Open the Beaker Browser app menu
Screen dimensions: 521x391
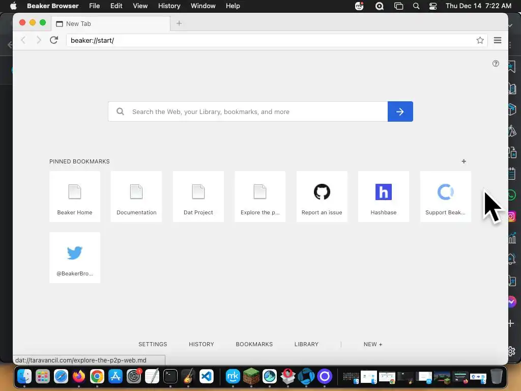pos(53,6)
